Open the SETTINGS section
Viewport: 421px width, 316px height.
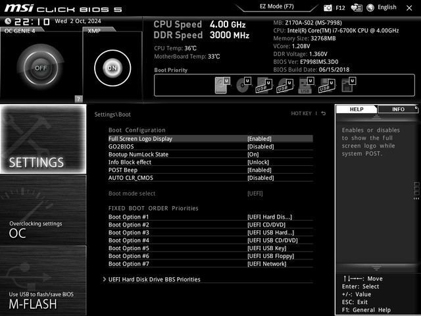pyautogui.click(x=43, y=139)
